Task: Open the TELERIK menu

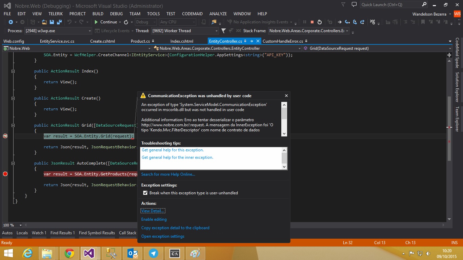Action: pyautogui.click(x=56, y=14)
